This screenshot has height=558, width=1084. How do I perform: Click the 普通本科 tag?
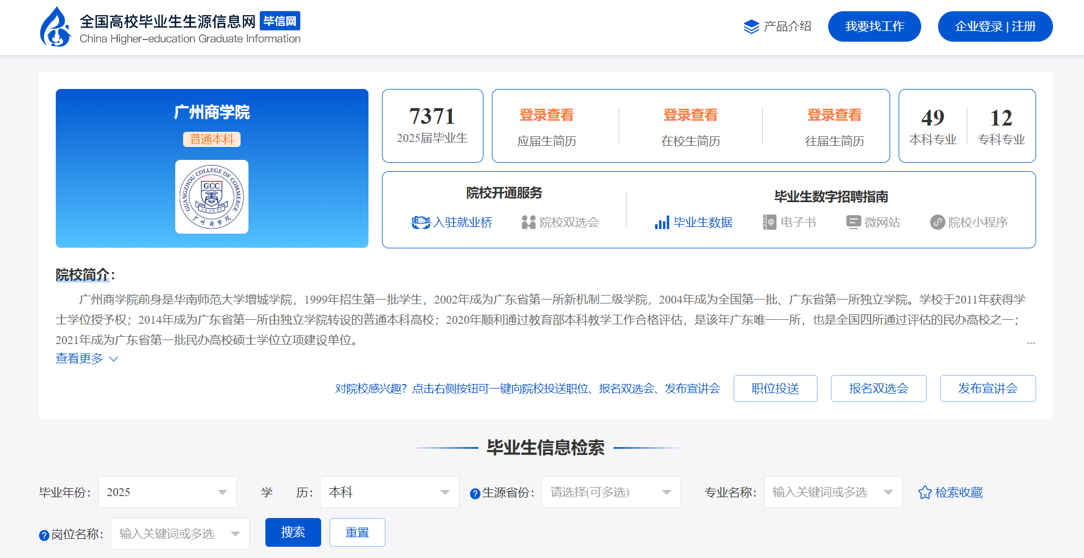pos(212,139)
